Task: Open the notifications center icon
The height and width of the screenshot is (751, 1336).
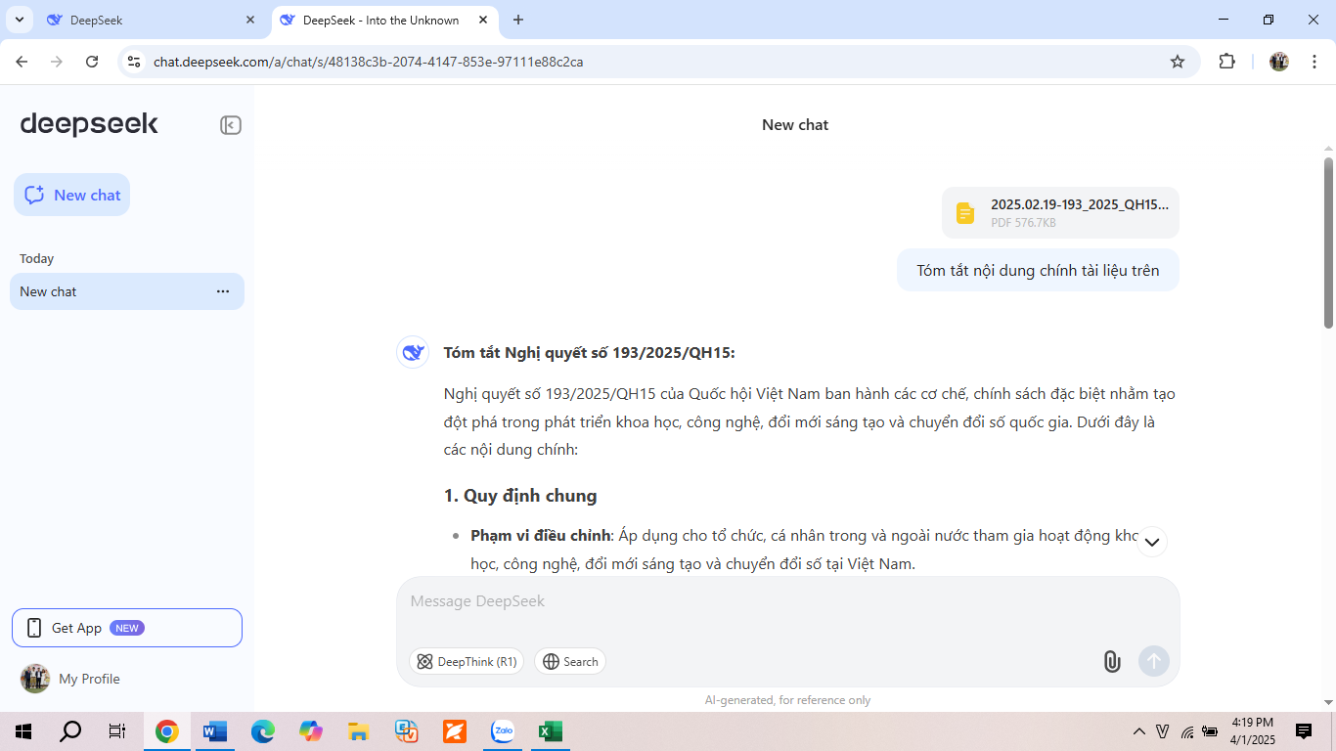Action: click(x=1304, y=731)
